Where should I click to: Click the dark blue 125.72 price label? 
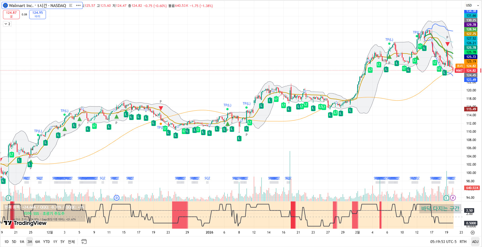pyautogui.click(x=471, y=57)
